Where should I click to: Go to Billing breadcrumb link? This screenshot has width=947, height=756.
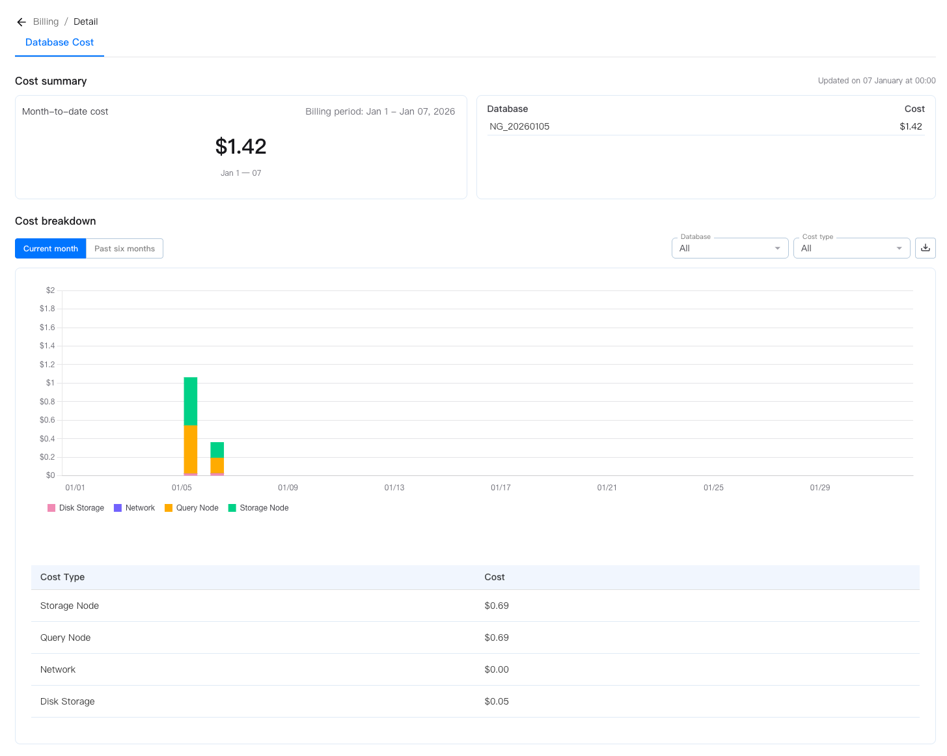tap(46, 21)
